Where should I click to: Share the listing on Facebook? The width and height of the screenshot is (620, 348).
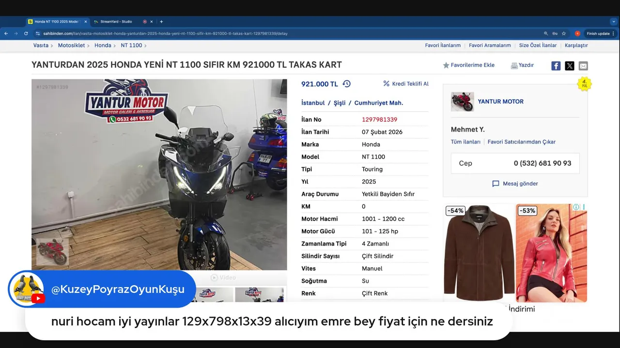point(556,66)
